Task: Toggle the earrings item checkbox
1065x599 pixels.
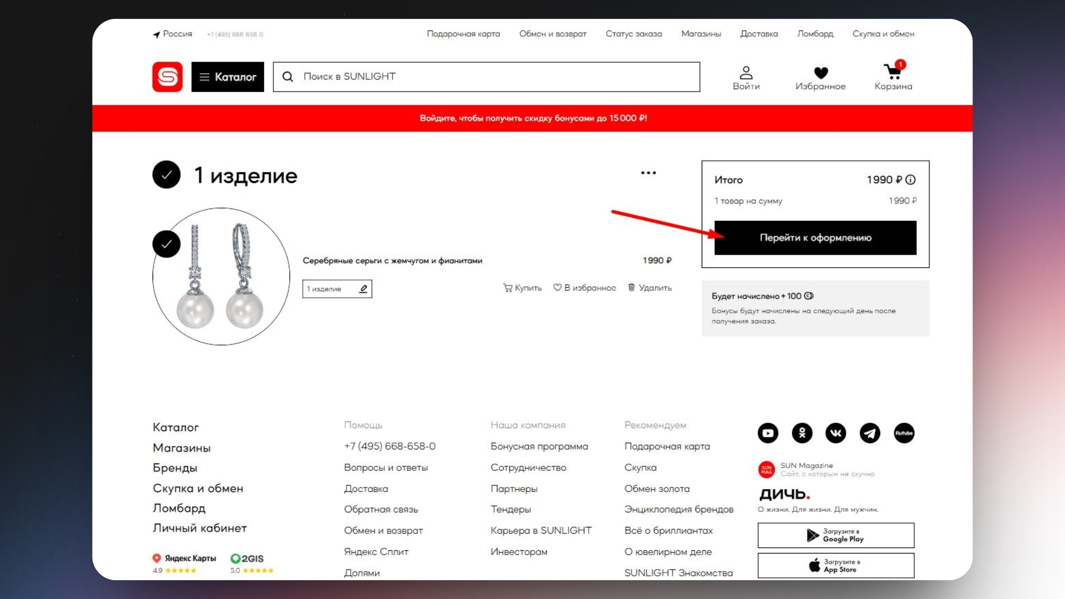Action: point(166,244)
